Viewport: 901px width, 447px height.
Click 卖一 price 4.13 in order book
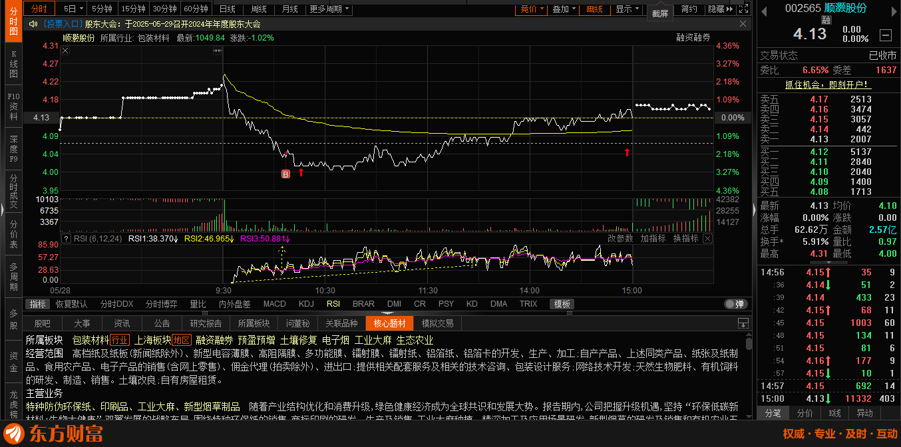coord(819,139)
